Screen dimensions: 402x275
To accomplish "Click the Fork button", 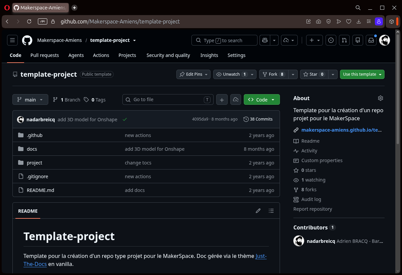I will pos(274,74).
